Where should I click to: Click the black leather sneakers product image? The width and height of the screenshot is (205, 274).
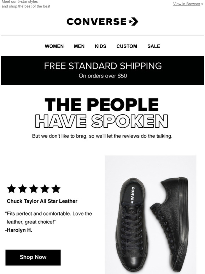point(151,215)
